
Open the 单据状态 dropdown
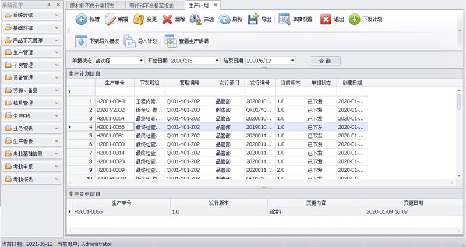tap(141, 61)
